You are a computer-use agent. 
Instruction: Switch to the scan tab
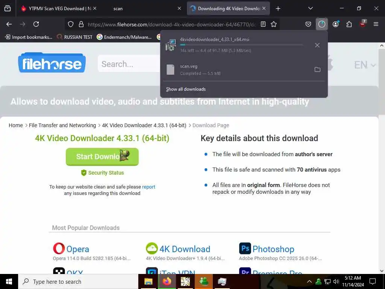coord(147,9)
